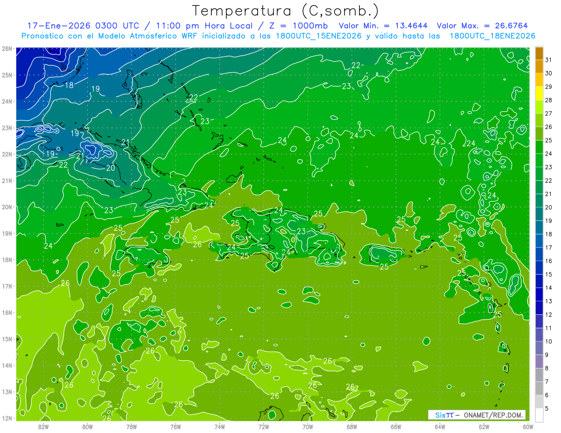Click the gray colorbar segment between 6 and 7
Screen dimensions: 561x433
[x=539, y=388]
